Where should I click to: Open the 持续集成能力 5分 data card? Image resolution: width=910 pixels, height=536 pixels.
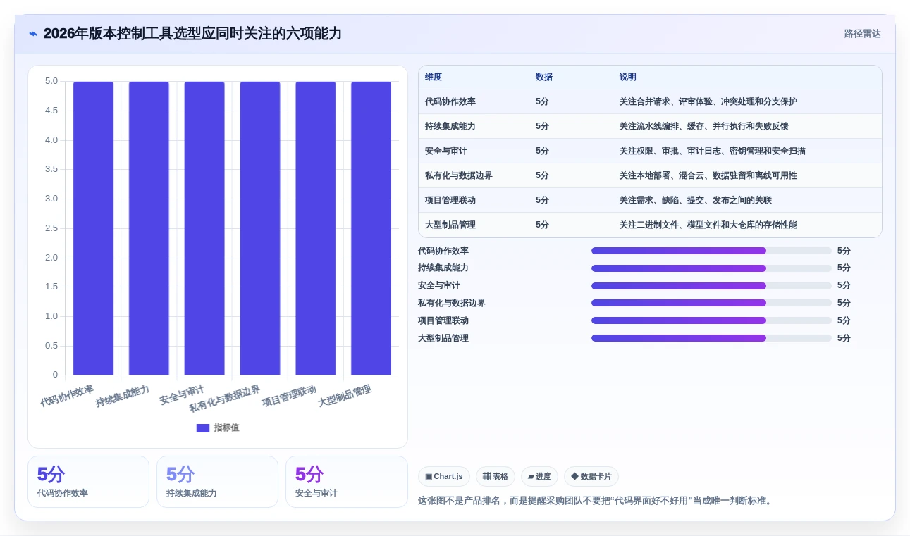pos(217,482)
